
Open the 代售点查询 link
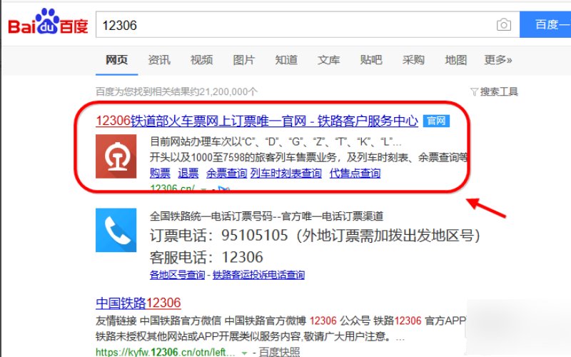355,173
